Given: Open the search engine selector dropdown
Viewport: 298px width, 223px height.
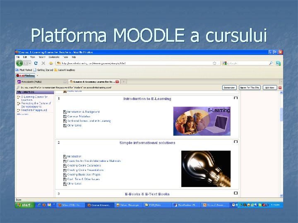Looking at the screenshot, I should pyautogui.click(x=226, y=63).
